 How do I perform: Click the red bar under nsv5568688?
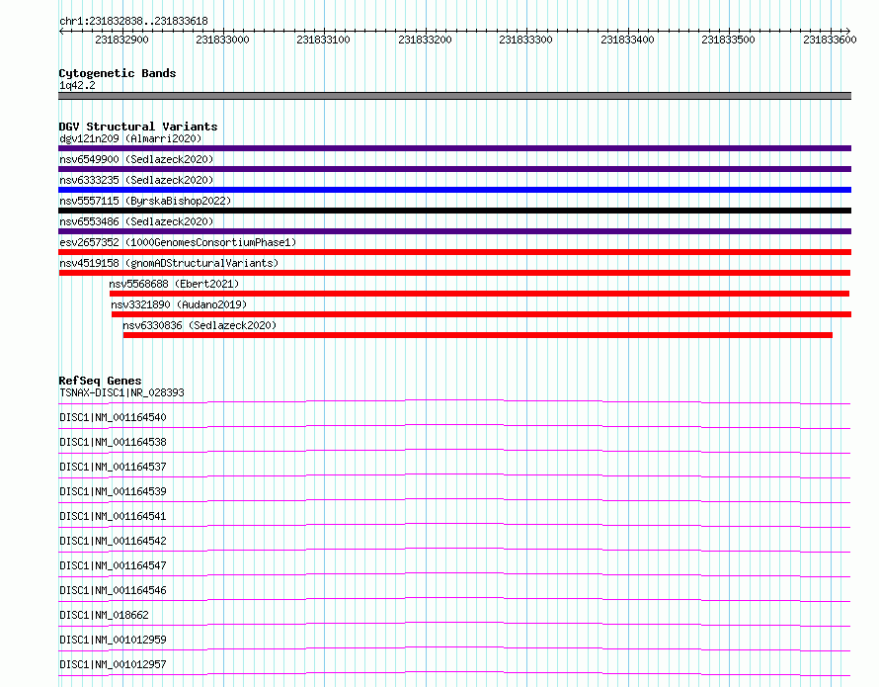(479, 294)
